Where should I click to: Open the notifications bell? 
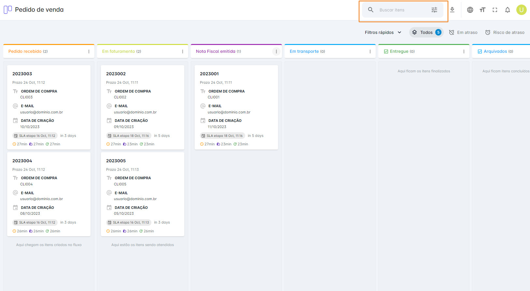tap(508, 10)
